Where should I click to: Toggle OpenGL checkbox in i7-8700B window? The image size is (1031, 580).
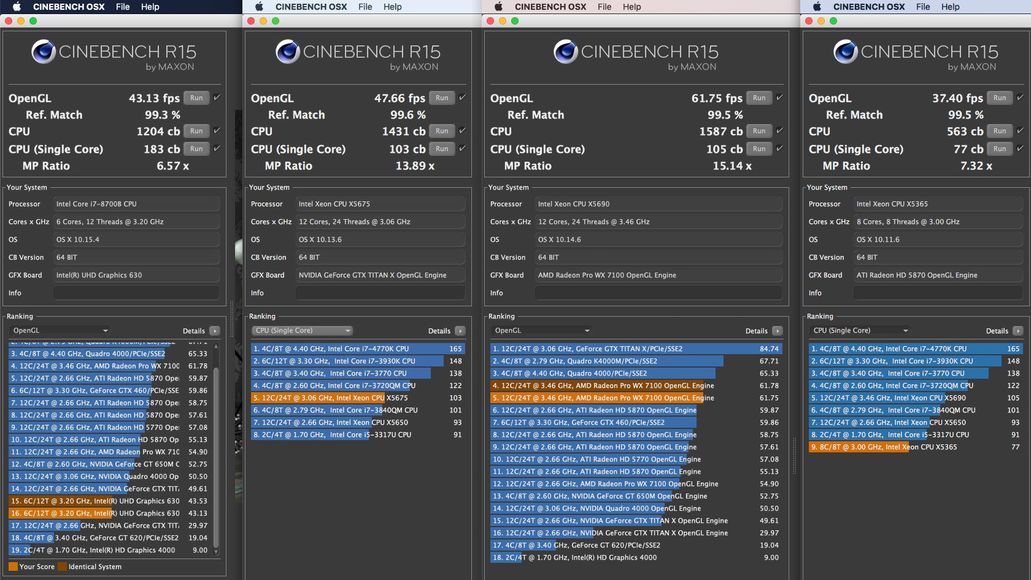point(217,97)
